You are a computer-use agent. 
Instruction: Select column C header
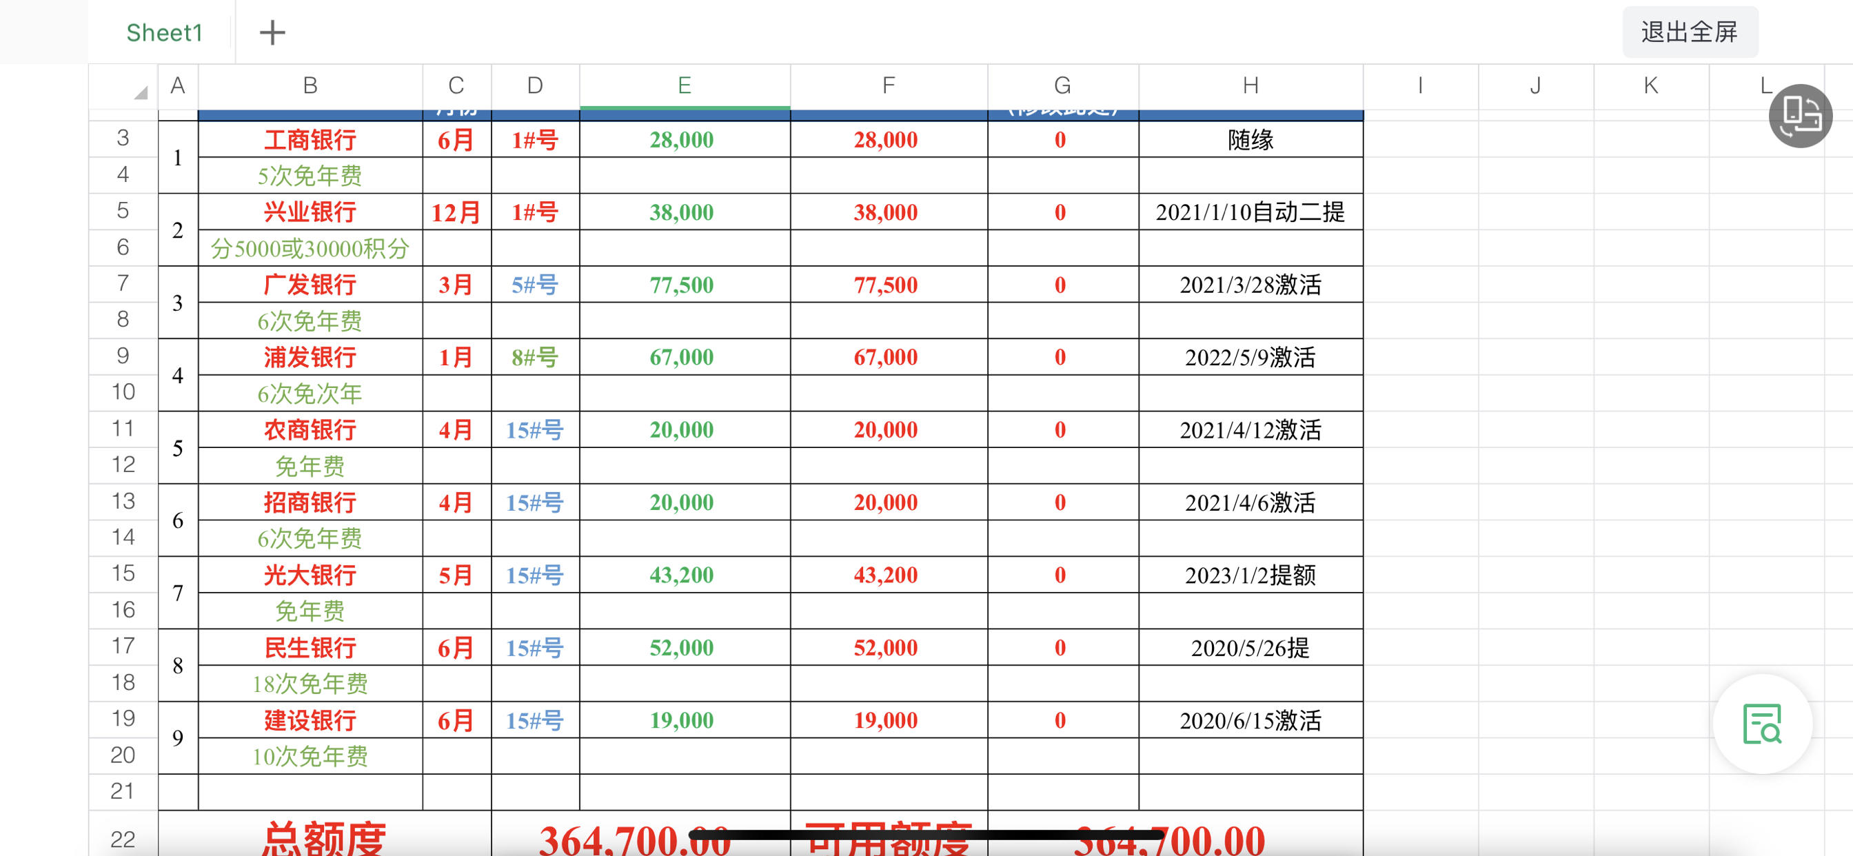pyautogui.click(x=456, y=86)
